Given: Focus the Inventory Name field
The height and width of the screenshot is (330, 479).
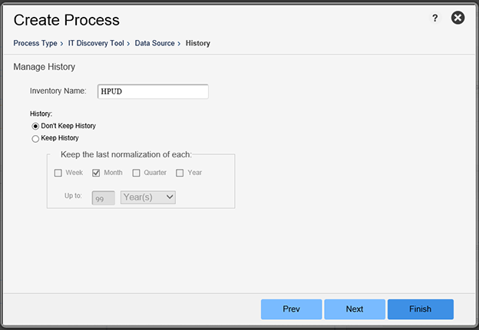Looking at the screenshot, I should [153, 91].
